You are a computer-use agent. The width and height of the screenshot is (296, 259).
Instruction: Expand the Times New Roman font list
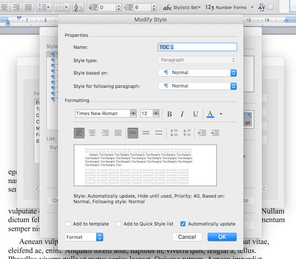(133, 114)
